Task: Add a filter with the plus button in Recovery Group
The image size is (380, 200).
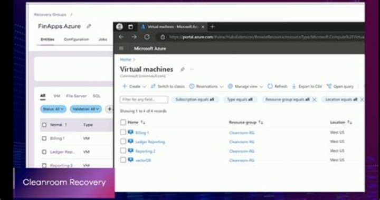Action: (110, 109)
